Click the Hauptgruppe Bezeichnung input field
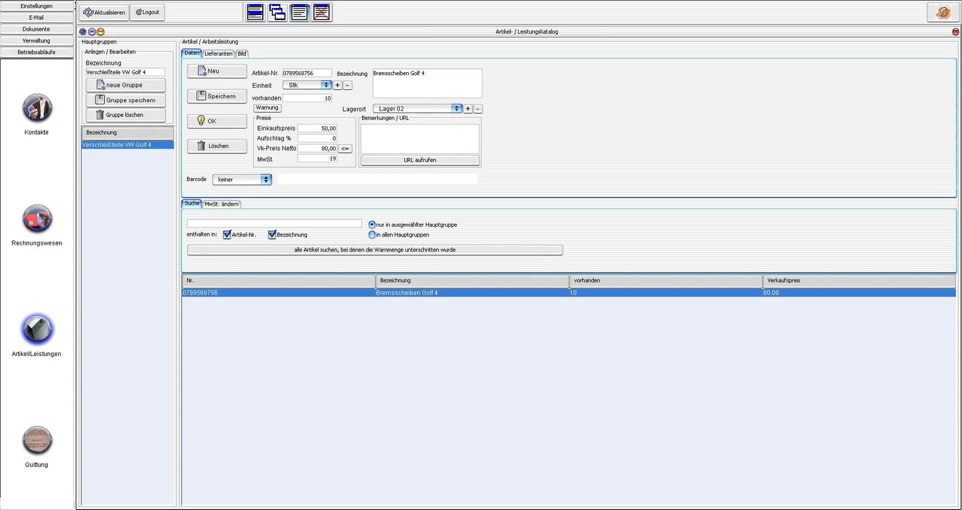Image resolution: width=962 pixels, height=510 pixels. tap(125, 72)
